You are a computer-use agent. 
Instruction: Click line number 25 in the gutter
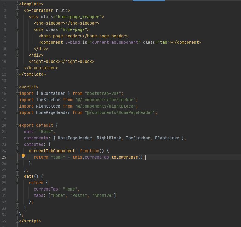[4, 157]
